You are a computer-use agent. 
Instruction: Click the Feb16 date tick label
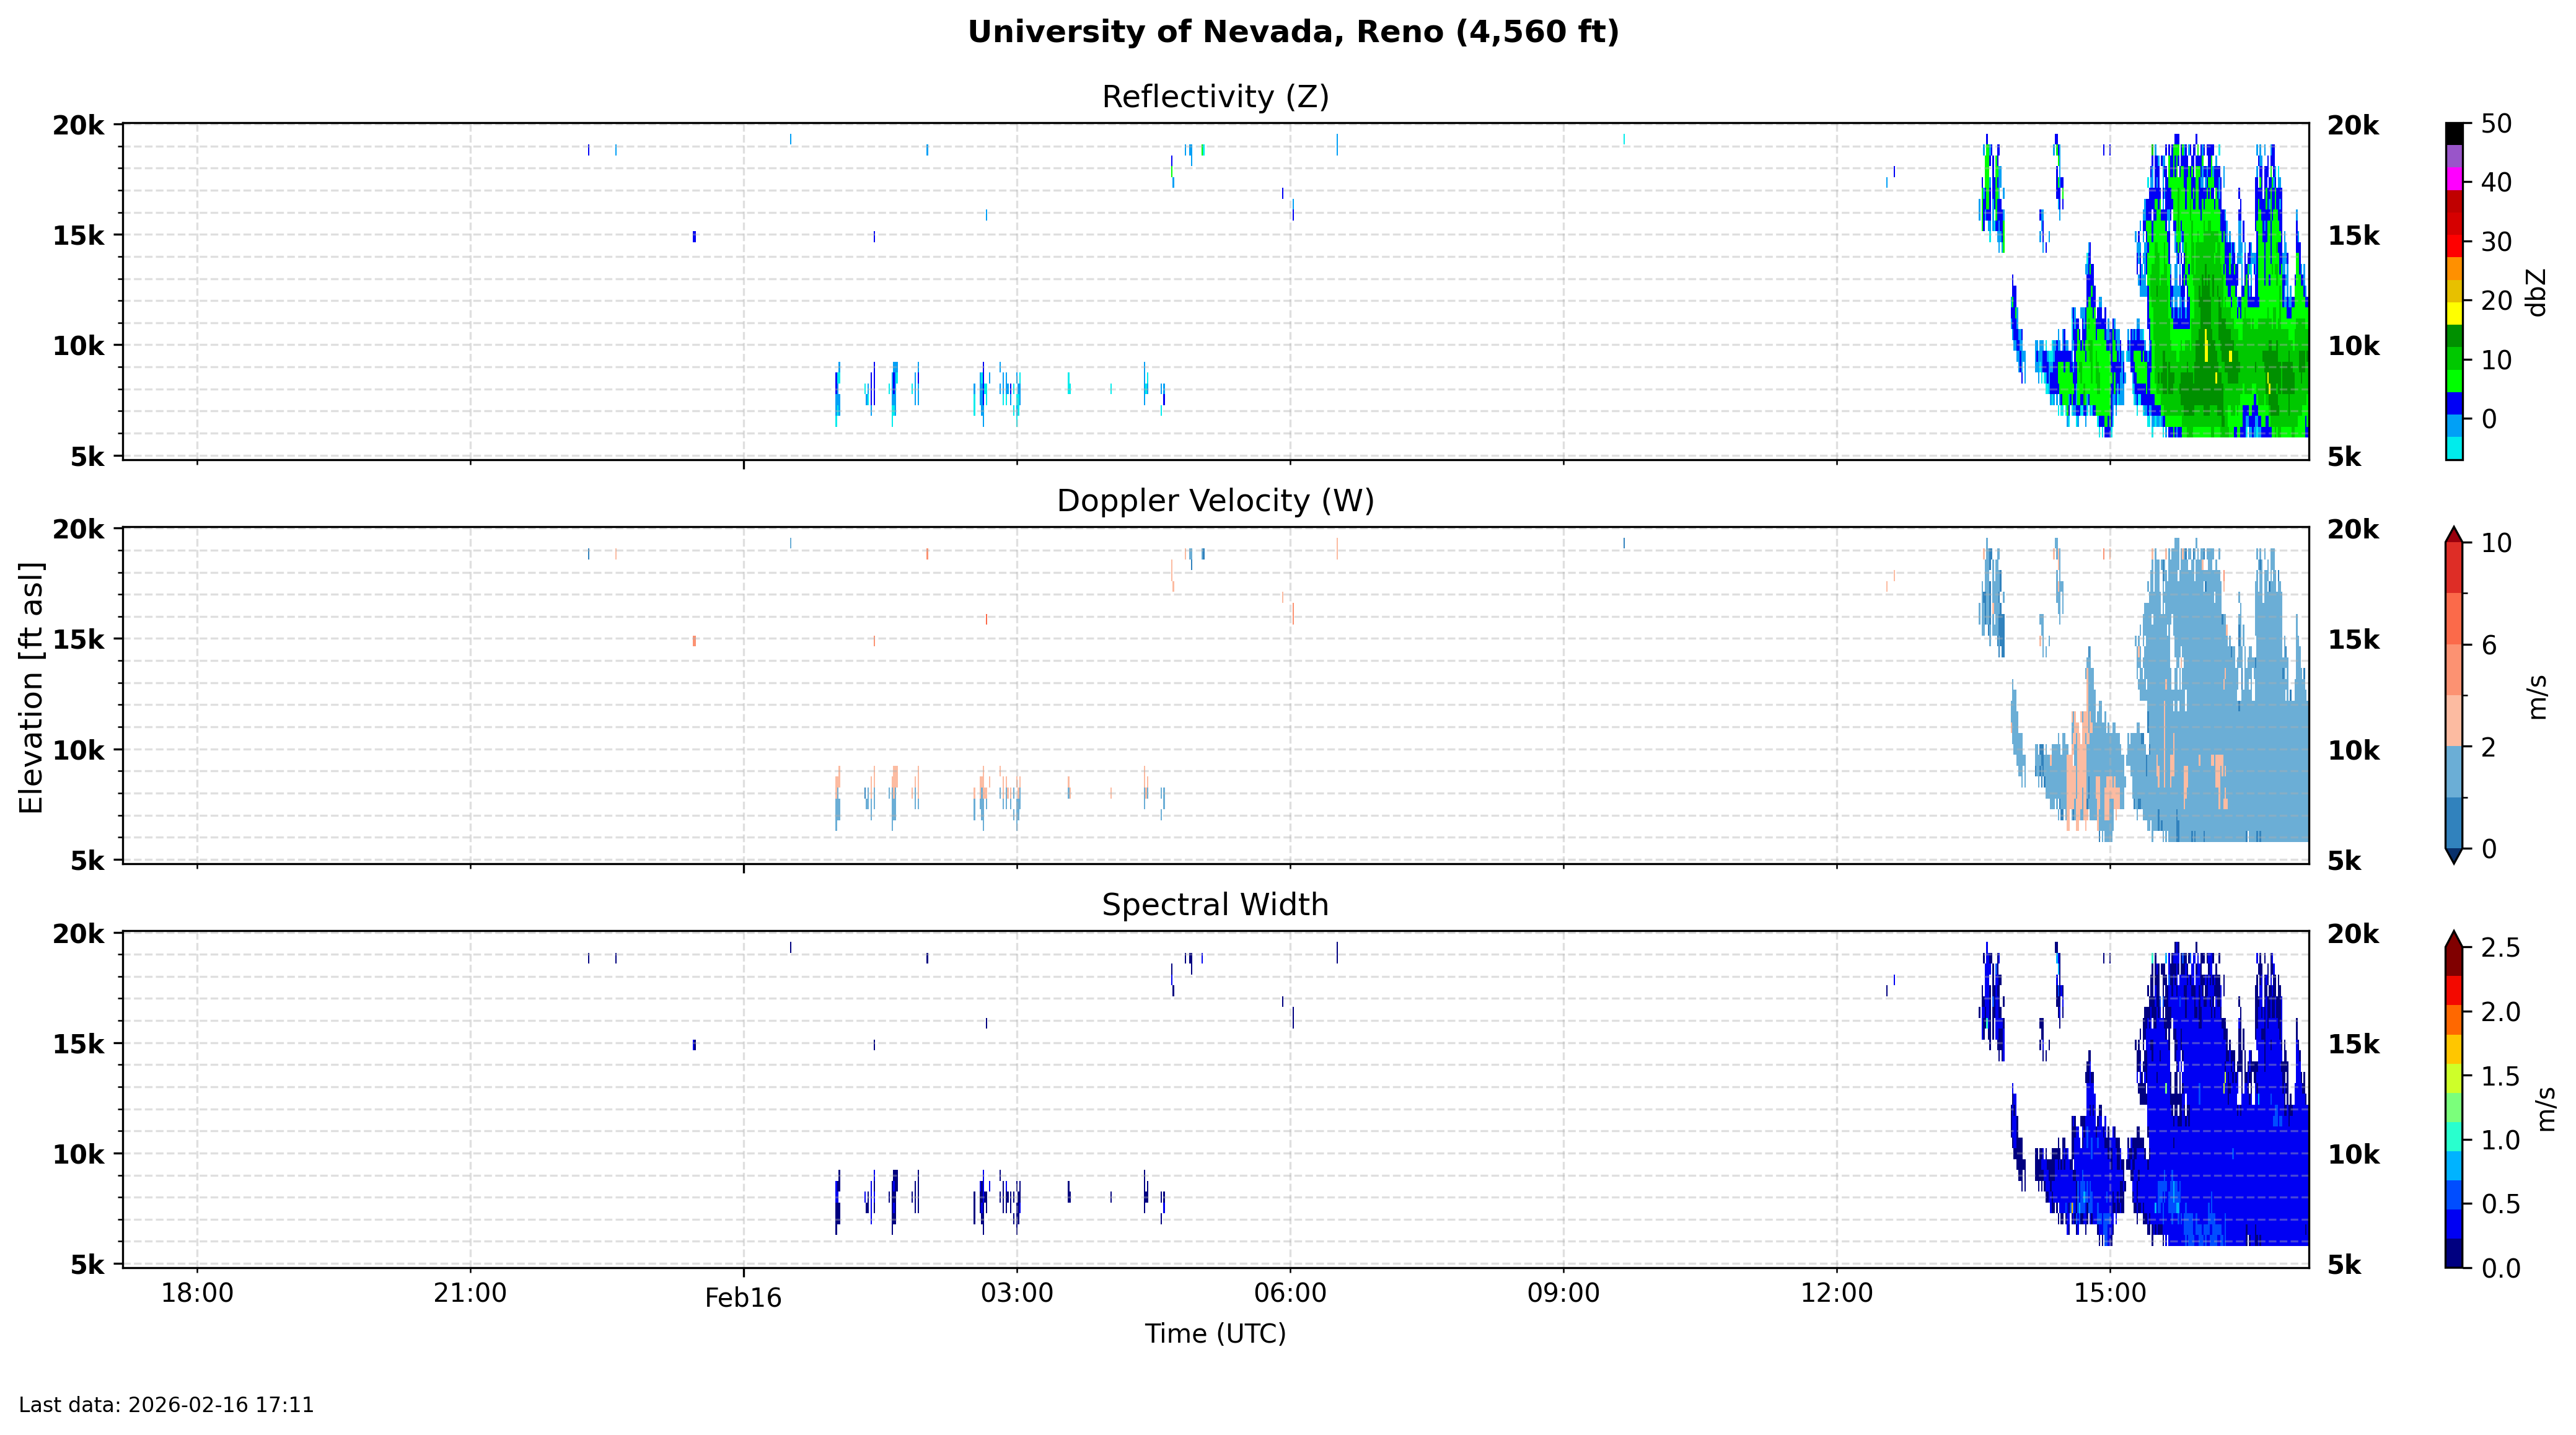click(x=743, y=1298)
